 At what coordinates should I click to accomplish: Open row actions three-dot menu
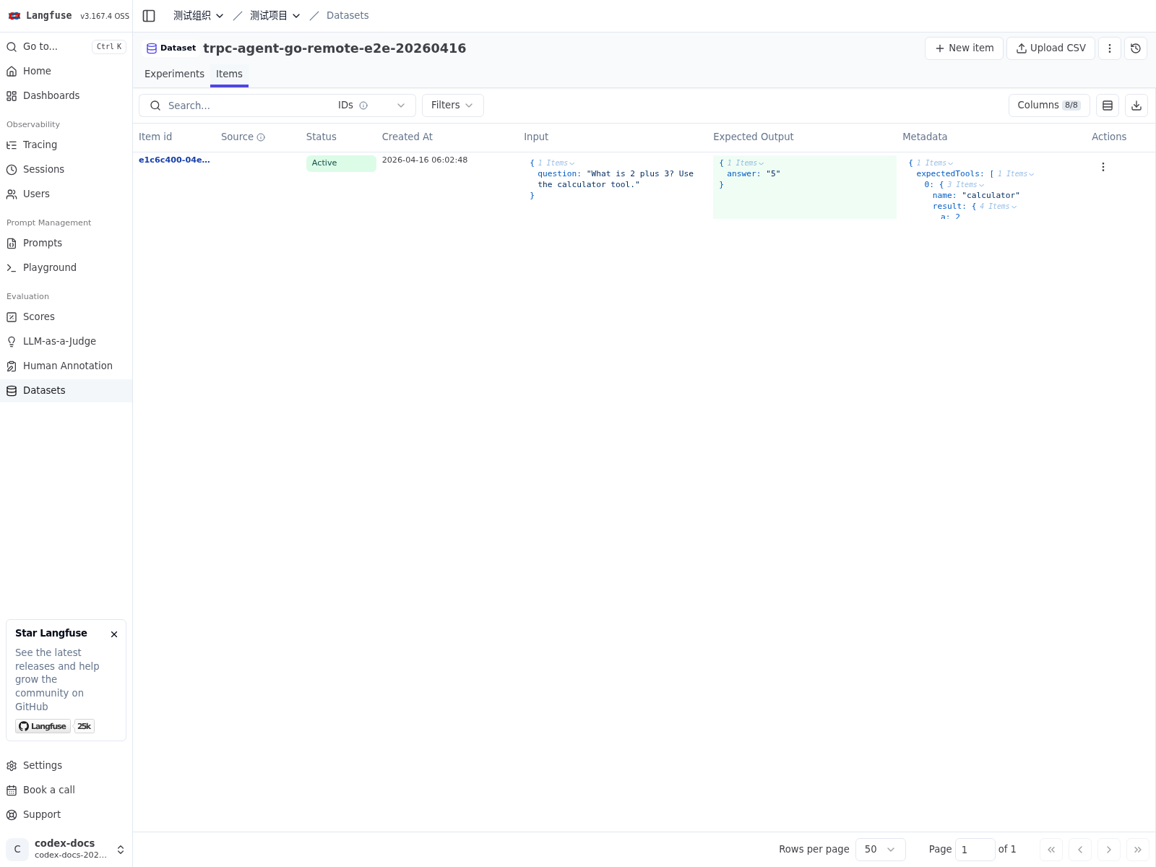click(x=1103, y=167)
